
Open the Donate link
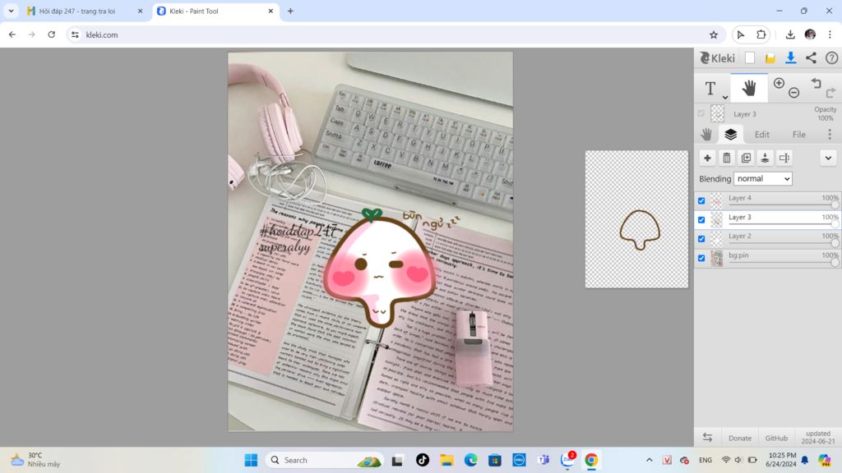click(x=740, y=439)
